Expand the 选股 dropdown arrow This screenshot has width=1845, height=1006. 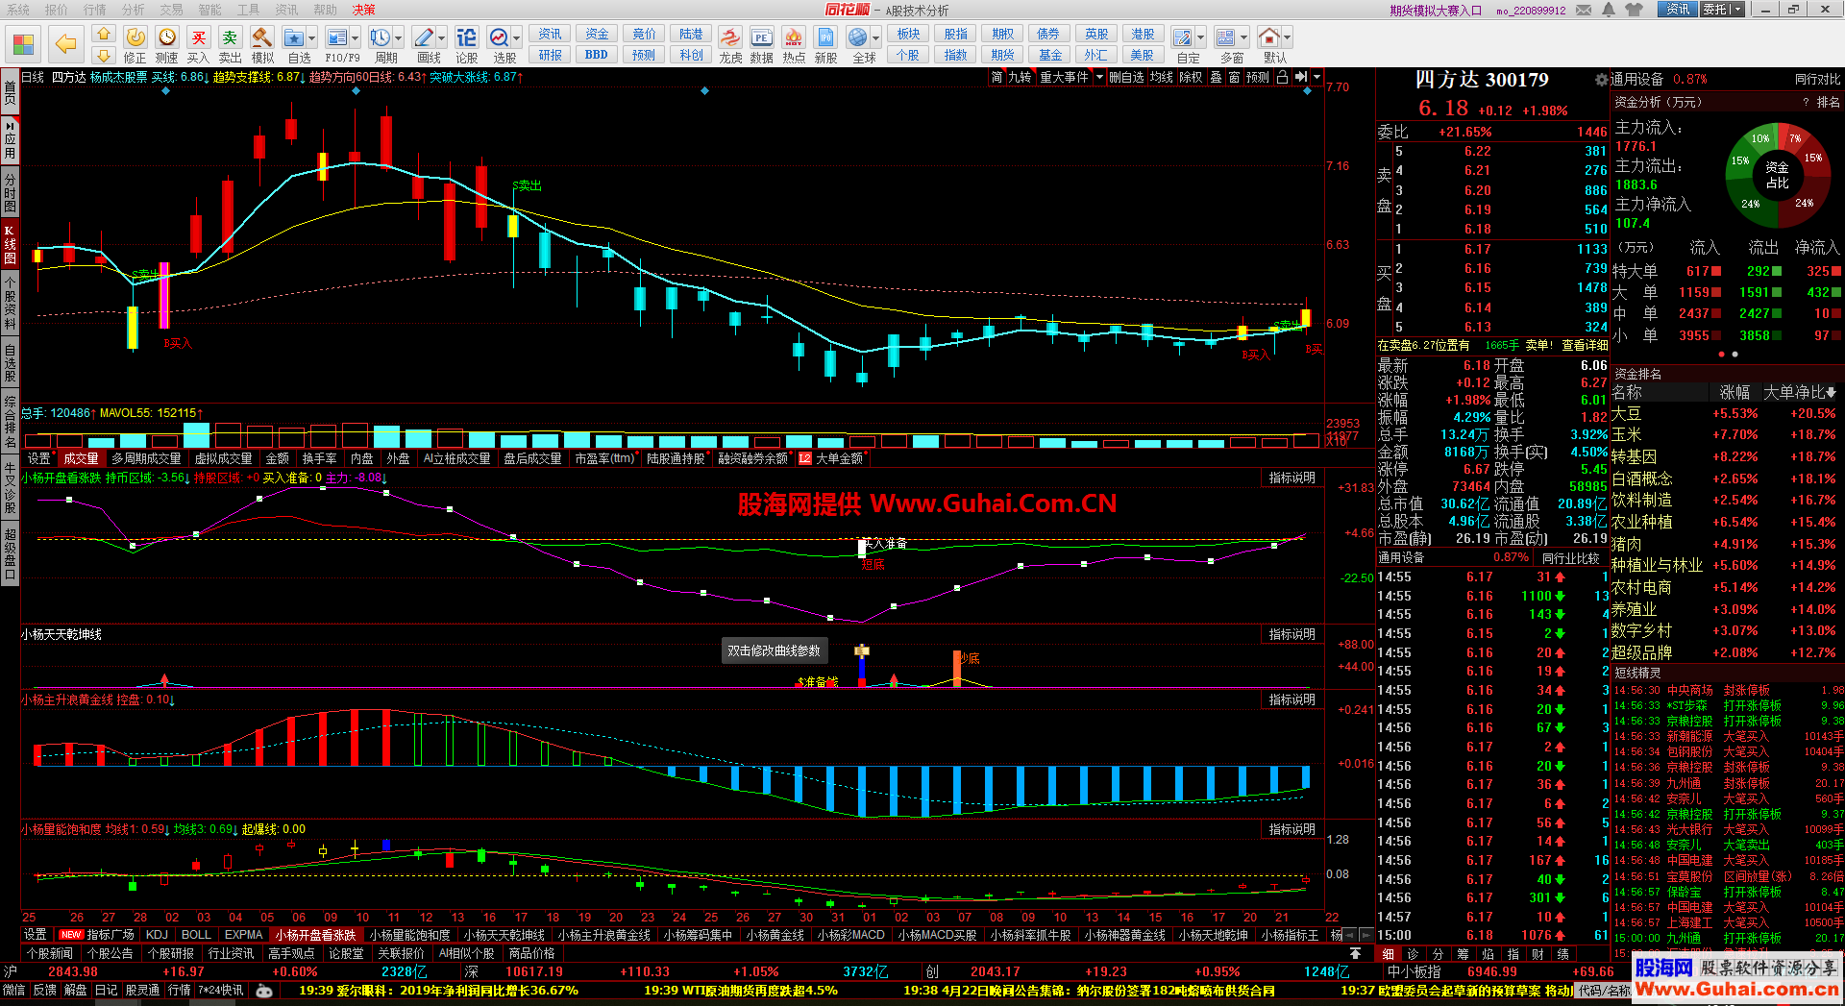517,37
